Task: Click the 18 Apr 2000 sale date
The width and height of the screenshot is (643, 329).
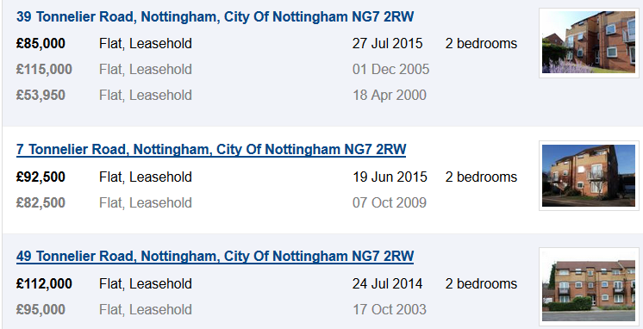Action: point(390,95)
